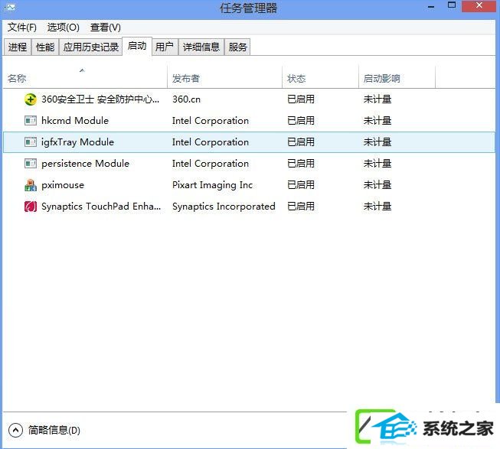This screenshot has width=500, height=449.
Task: Switch to the 应用历史记录 tab
Action: point(91,47)
